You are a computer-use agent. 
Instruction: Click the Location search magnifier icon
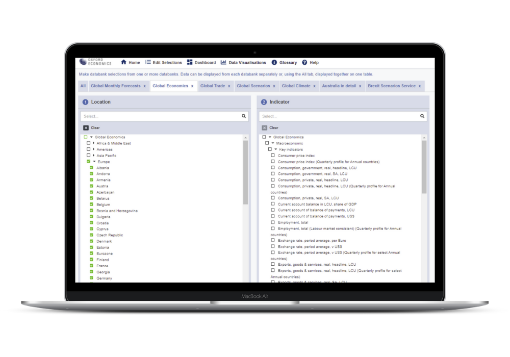click(244, 116)
